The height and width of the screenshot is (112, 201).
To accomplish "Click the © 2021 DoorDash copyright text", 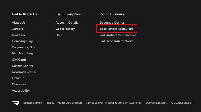I will click(x=182, y=103).
